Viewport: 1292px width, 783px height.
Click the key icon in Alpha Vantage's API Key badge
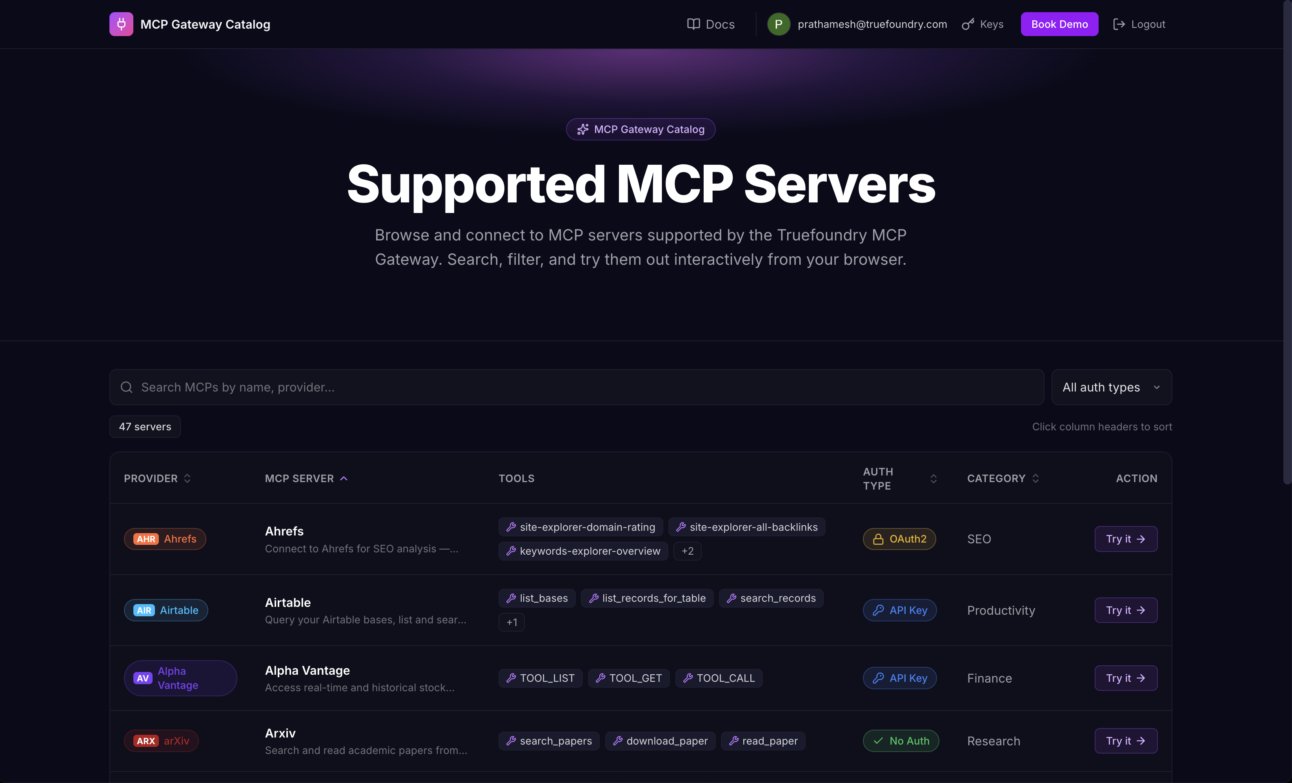pyautogui.click(x=878, y=678)
